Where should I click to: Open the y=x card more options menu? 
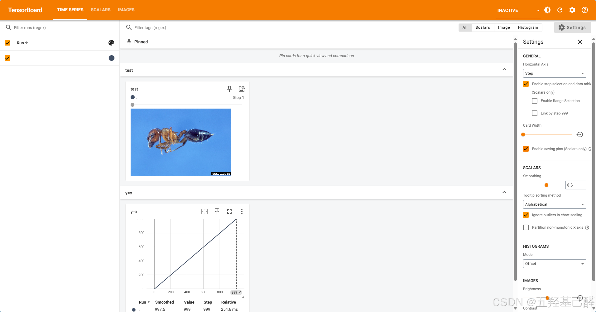point(242,212)
